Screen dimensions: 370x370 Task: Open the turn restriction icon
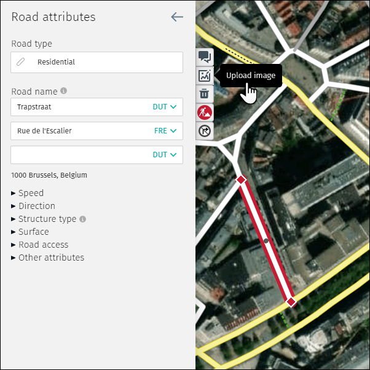pos(205,131)
